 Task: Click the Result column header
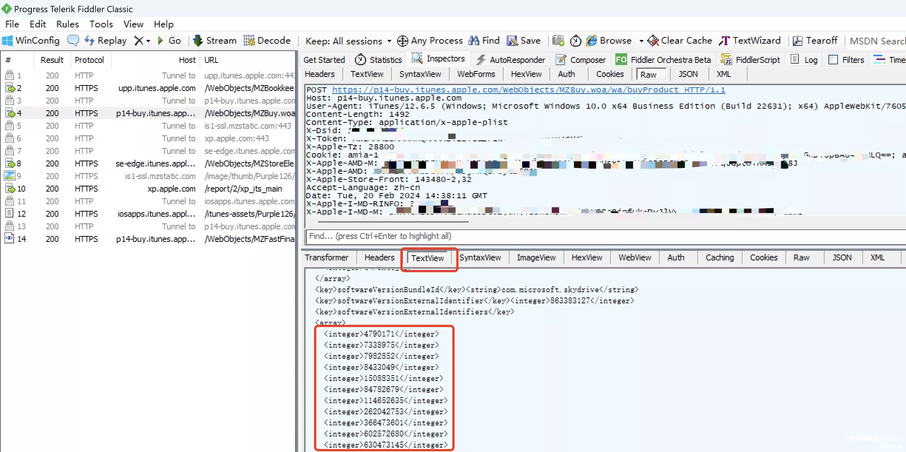click(x=52, y=60)
